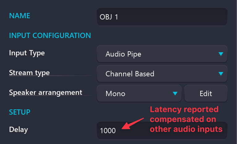Image resolution: width=237 pixels, height=144 pixels.
Task: Expand the Mono speaker arrangement dropdown
Action: [x=139, y=93]
